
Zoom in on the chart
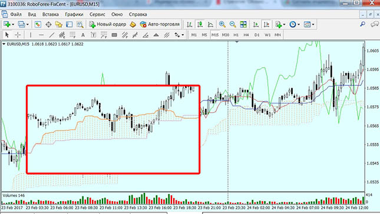(x=222, y=25)
